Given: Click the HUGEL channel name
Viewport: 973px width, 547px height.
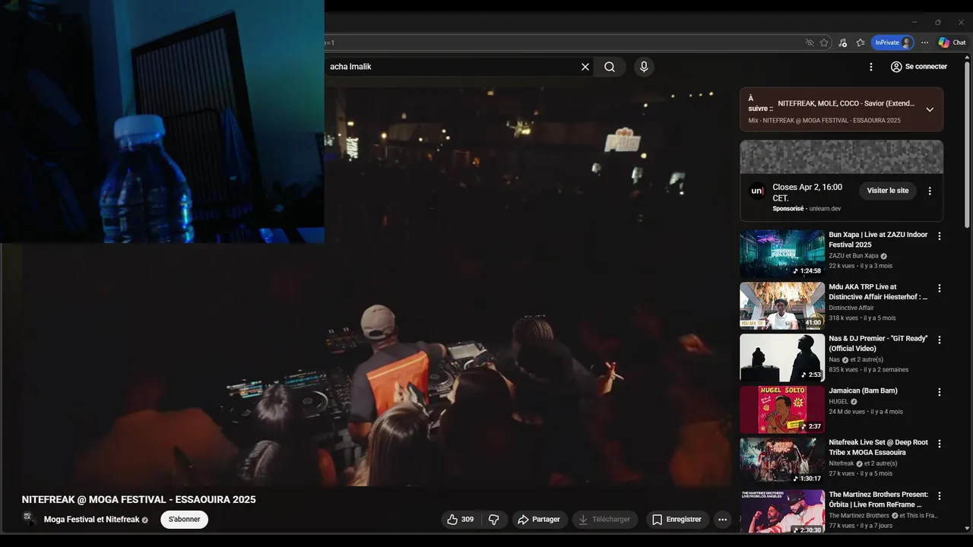Looking at the screenshot, I should pyautogui.click(x=838, y=401).
